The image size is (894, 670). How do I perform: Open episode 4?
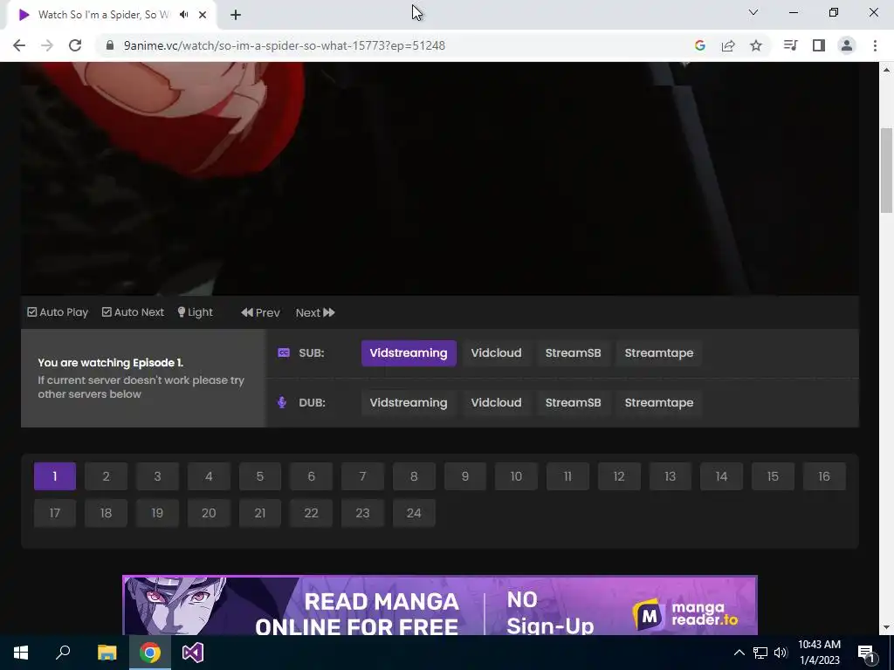point(209,476)
